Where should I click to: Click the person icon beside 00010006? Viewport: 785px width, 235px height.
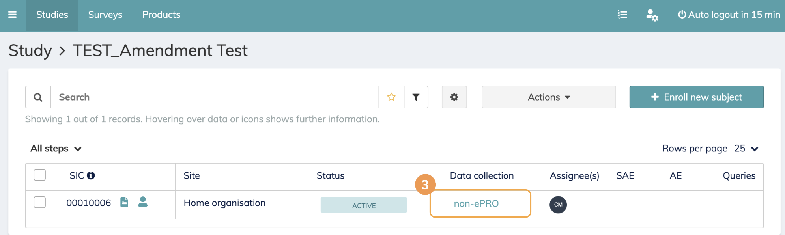pyautogui.click(x=143, y=202)
